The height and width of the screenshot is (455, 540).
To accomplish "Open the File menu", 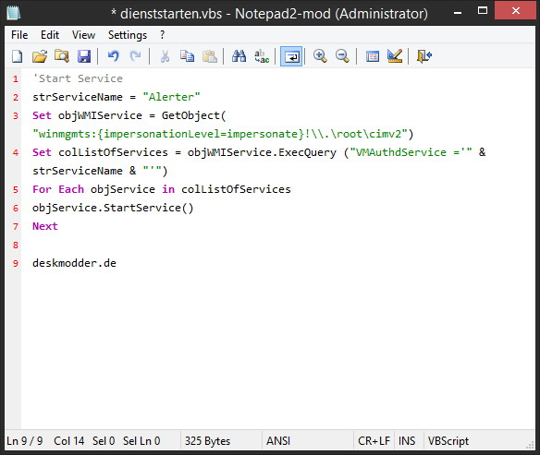I will click(x=19, y=35).
